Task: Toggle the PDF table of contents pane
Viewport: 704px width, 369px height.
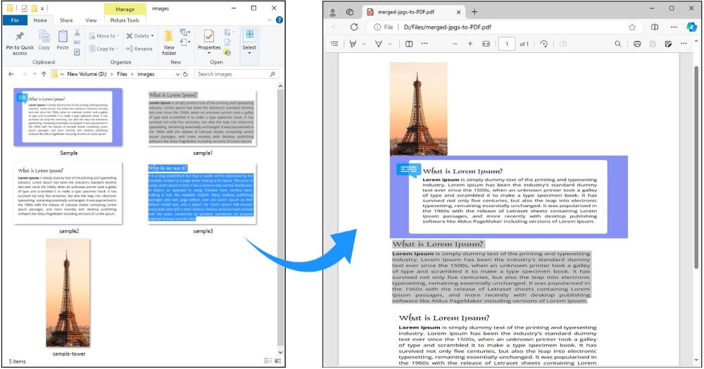Action: pos(334,44)
